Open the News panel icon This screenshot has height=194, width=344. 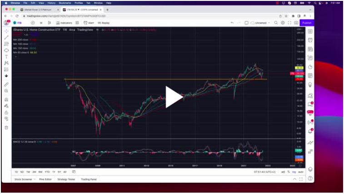pyautogui.click(x=310, y=49)
